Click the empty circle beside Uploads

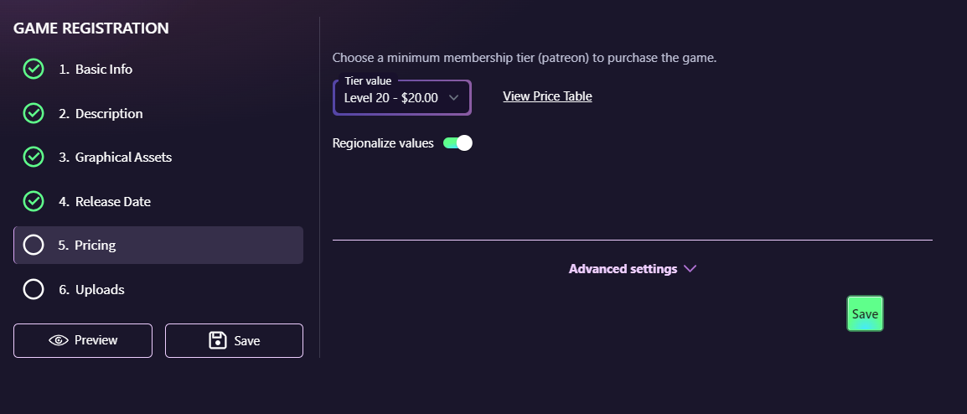(34, 289)
